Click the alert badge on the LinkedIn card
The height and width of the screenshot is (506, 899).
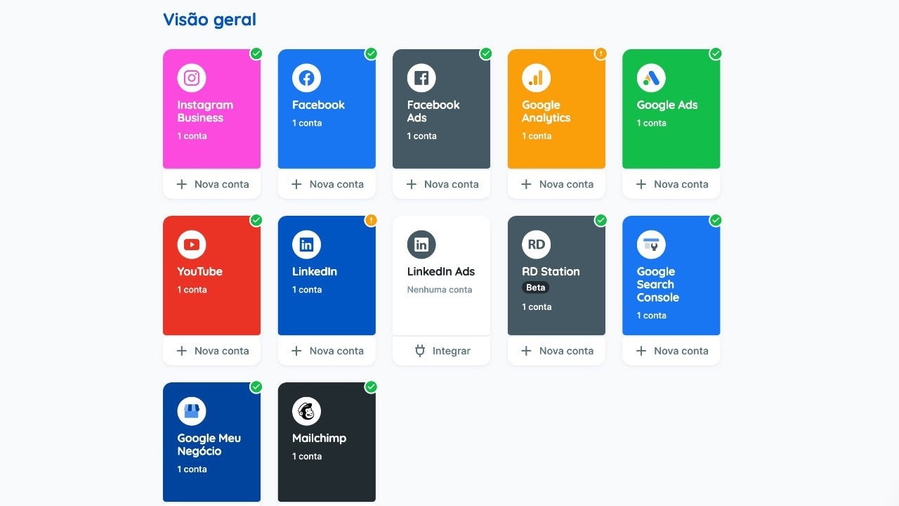tap(371, 220)
